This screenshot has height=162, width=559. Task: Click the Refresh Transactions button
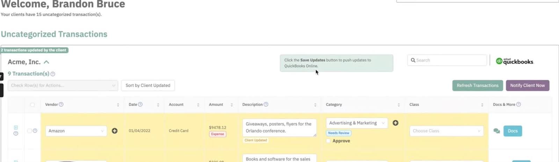[478, 85]
